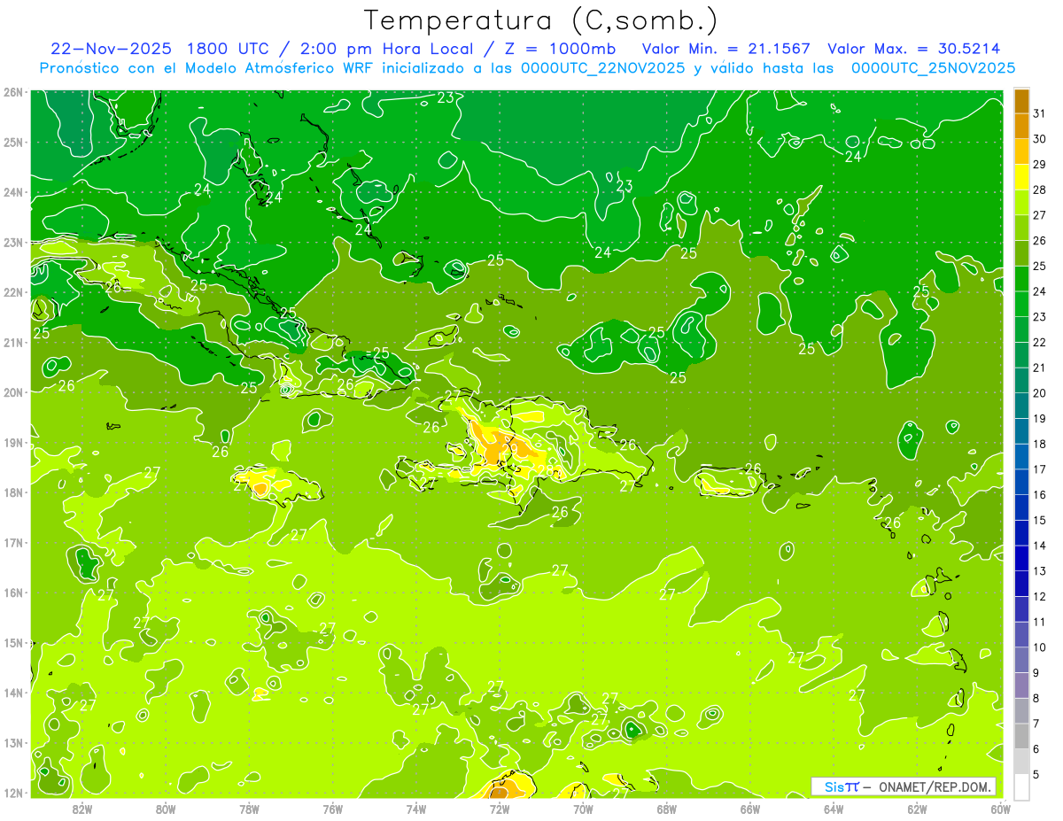
Task: Click the latitude axis label "14N"
Action: [x=13, y=693]
